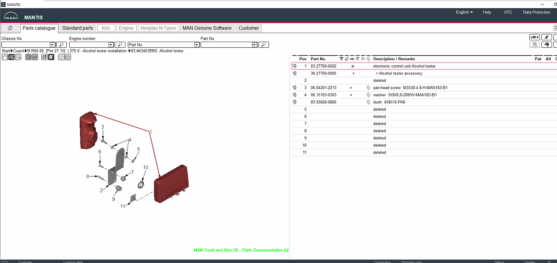Open the Customer tab
The height and width of the screenshot is (263, 557).
click(x=249, y=28)
